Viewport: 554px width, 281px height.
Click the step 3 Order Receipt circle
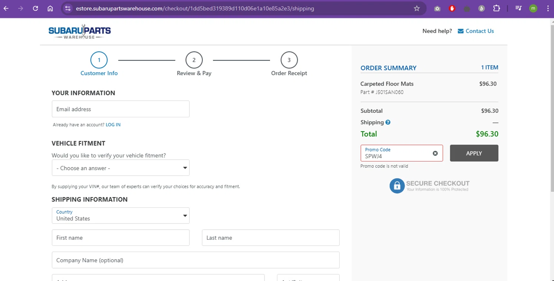(x=289, y=60)
